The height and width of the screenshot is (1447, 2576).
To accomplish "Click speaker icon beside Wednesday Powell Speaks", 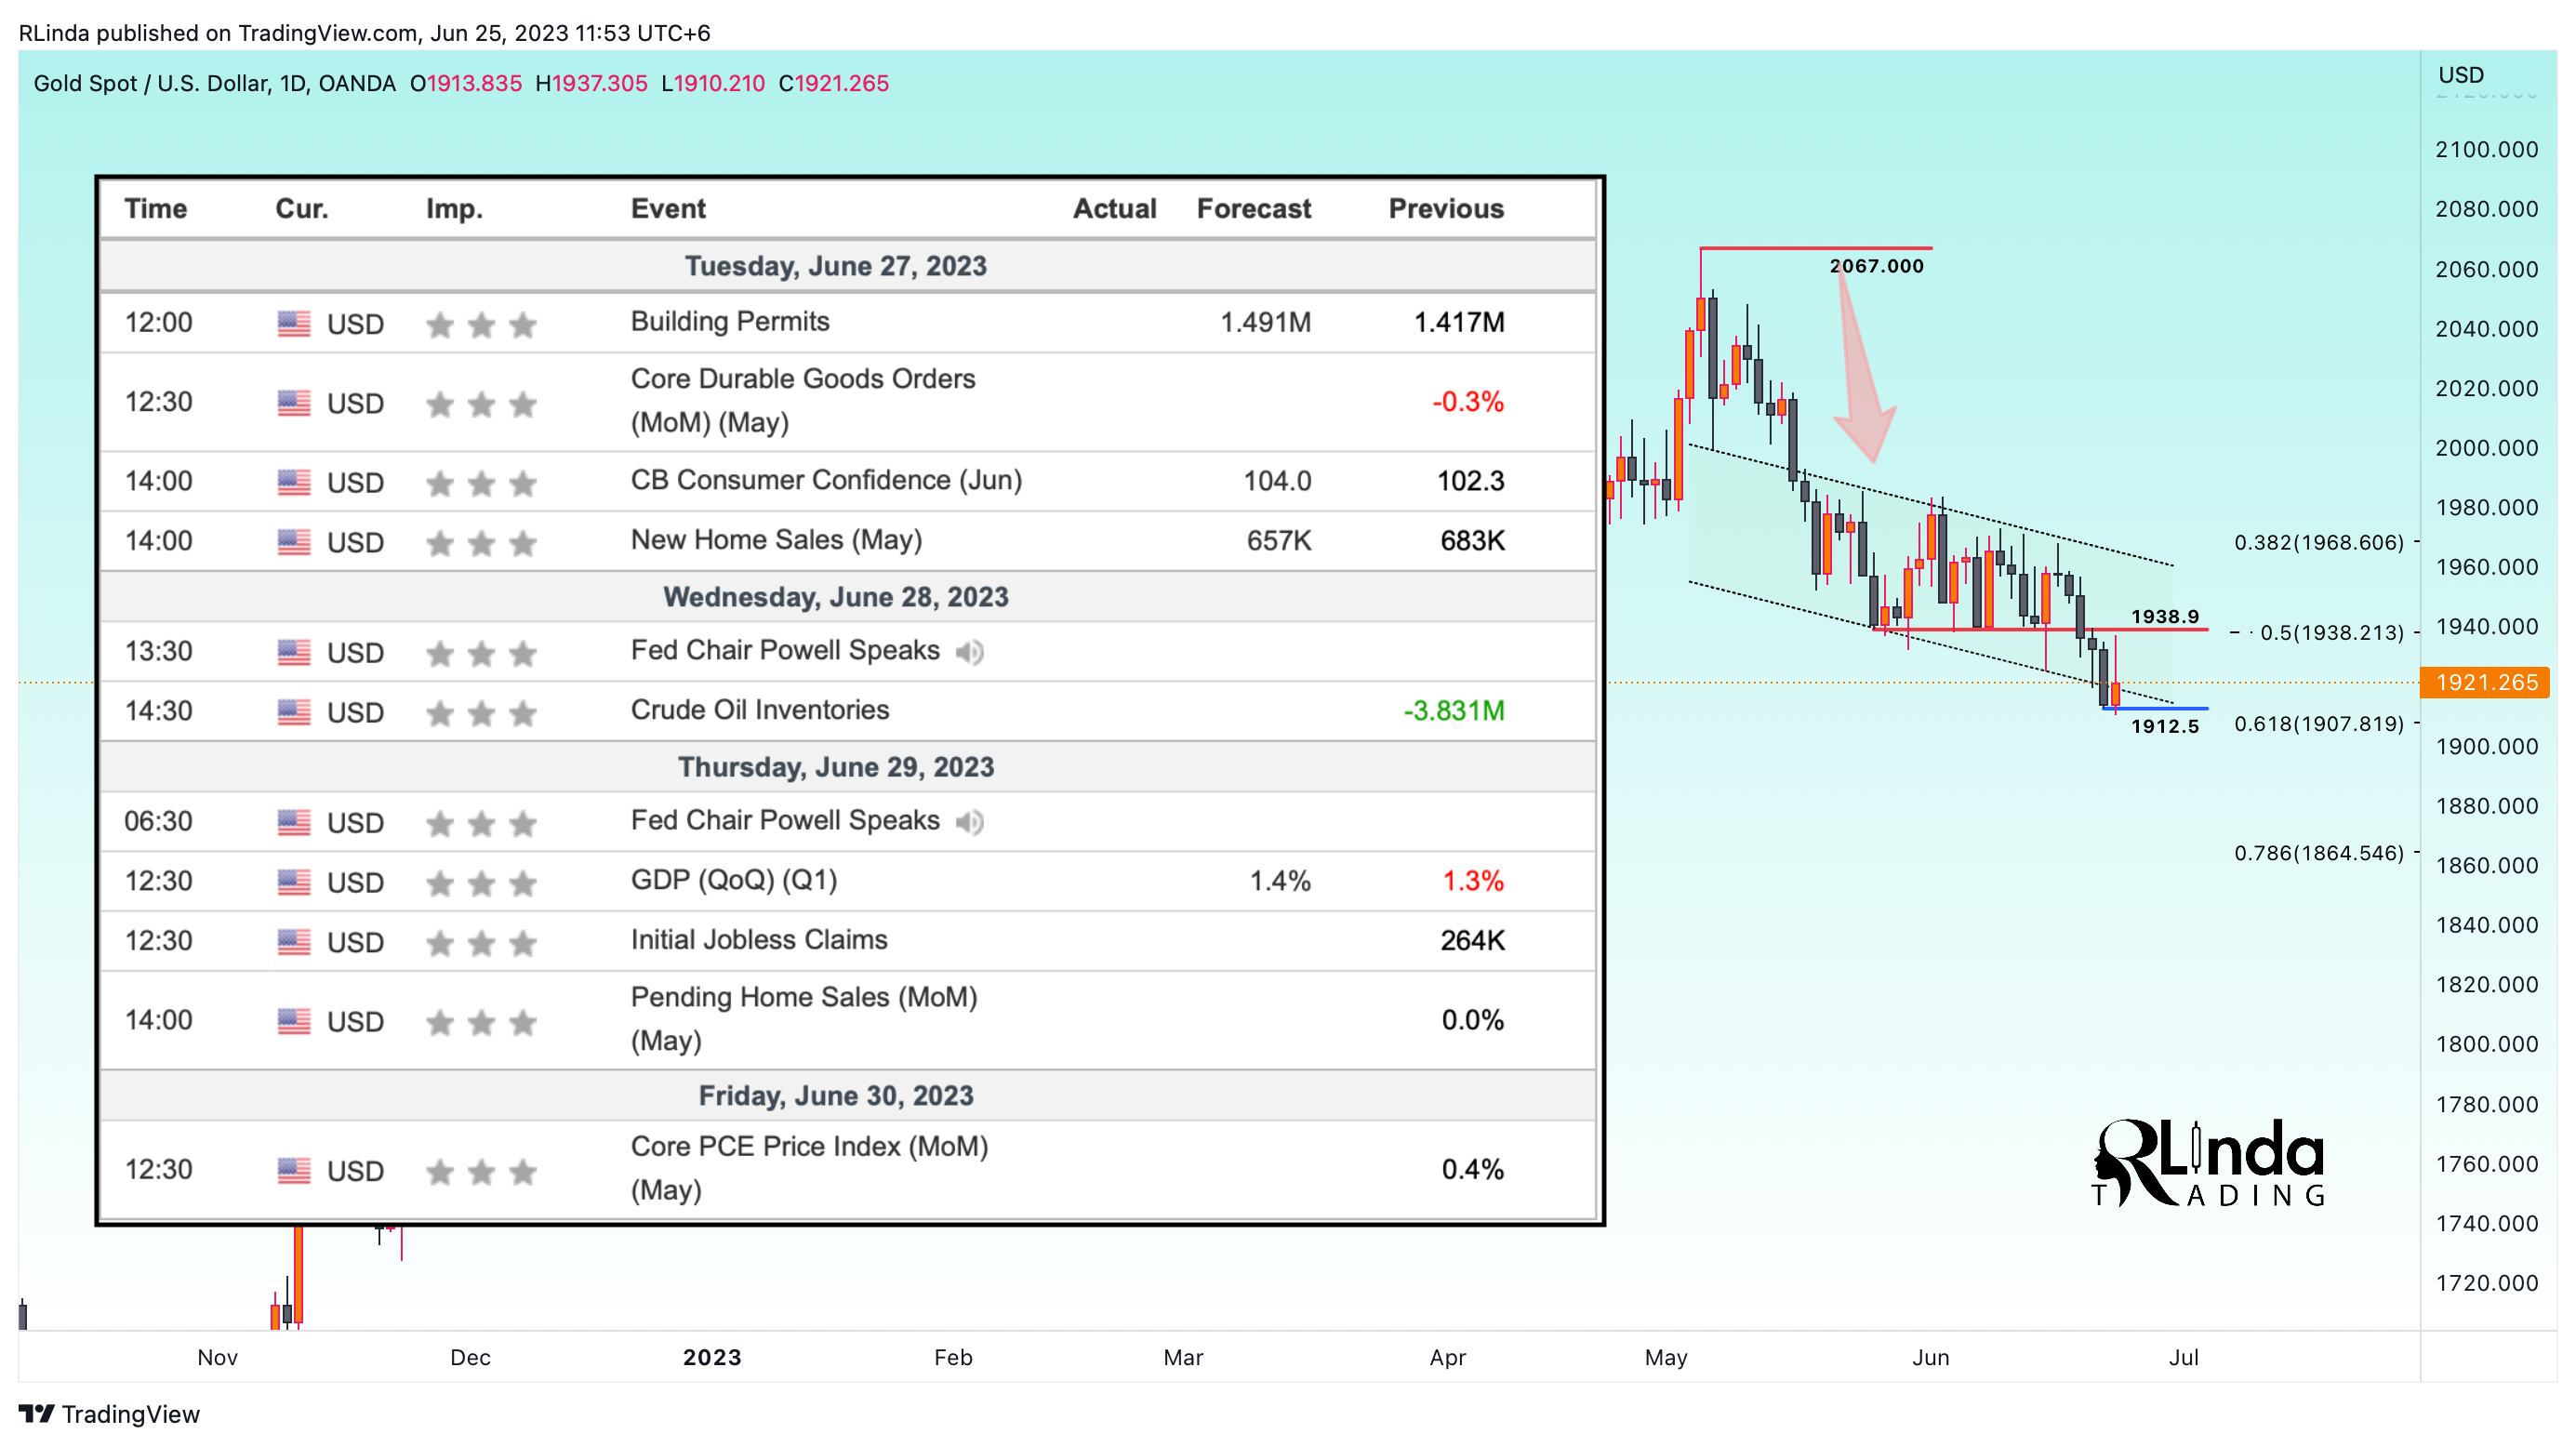I will [969, 652].
